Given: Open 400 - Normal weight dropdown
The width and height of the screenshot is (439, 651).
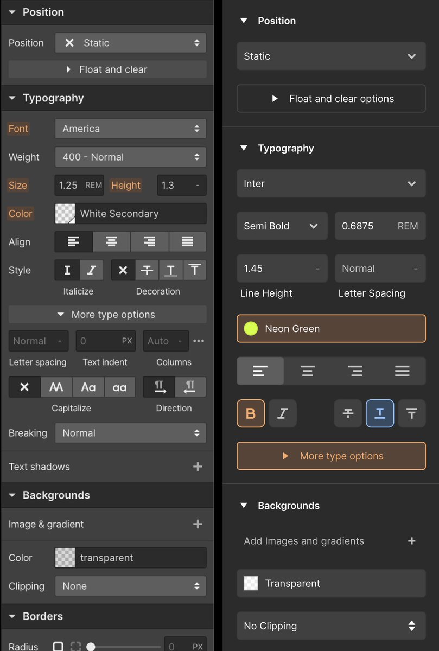Looking at the screenshot, I should coord(130,157).
